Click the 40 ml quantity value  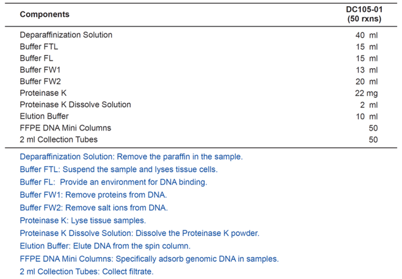point(367,35)
